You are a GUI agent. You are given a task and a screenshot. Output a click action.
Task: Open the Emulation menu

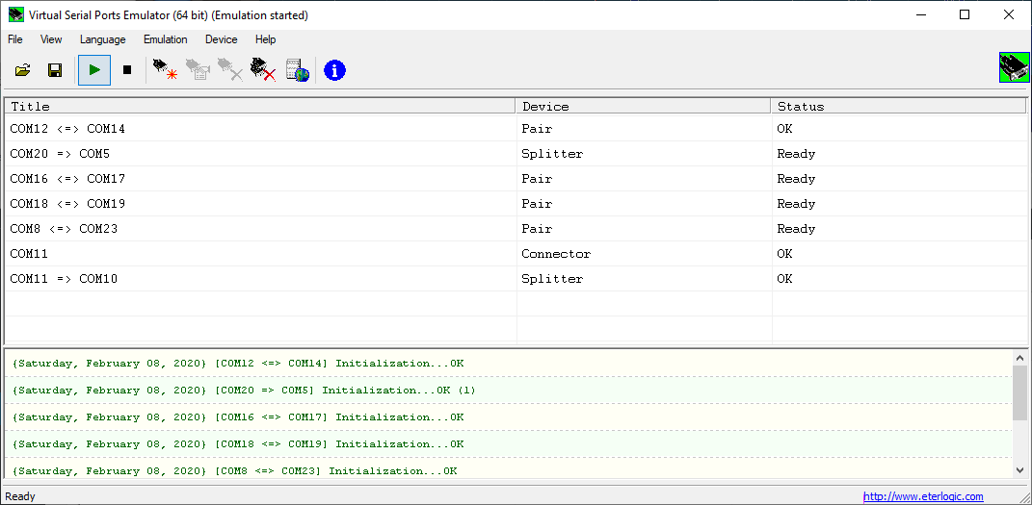tap(165, 39)
